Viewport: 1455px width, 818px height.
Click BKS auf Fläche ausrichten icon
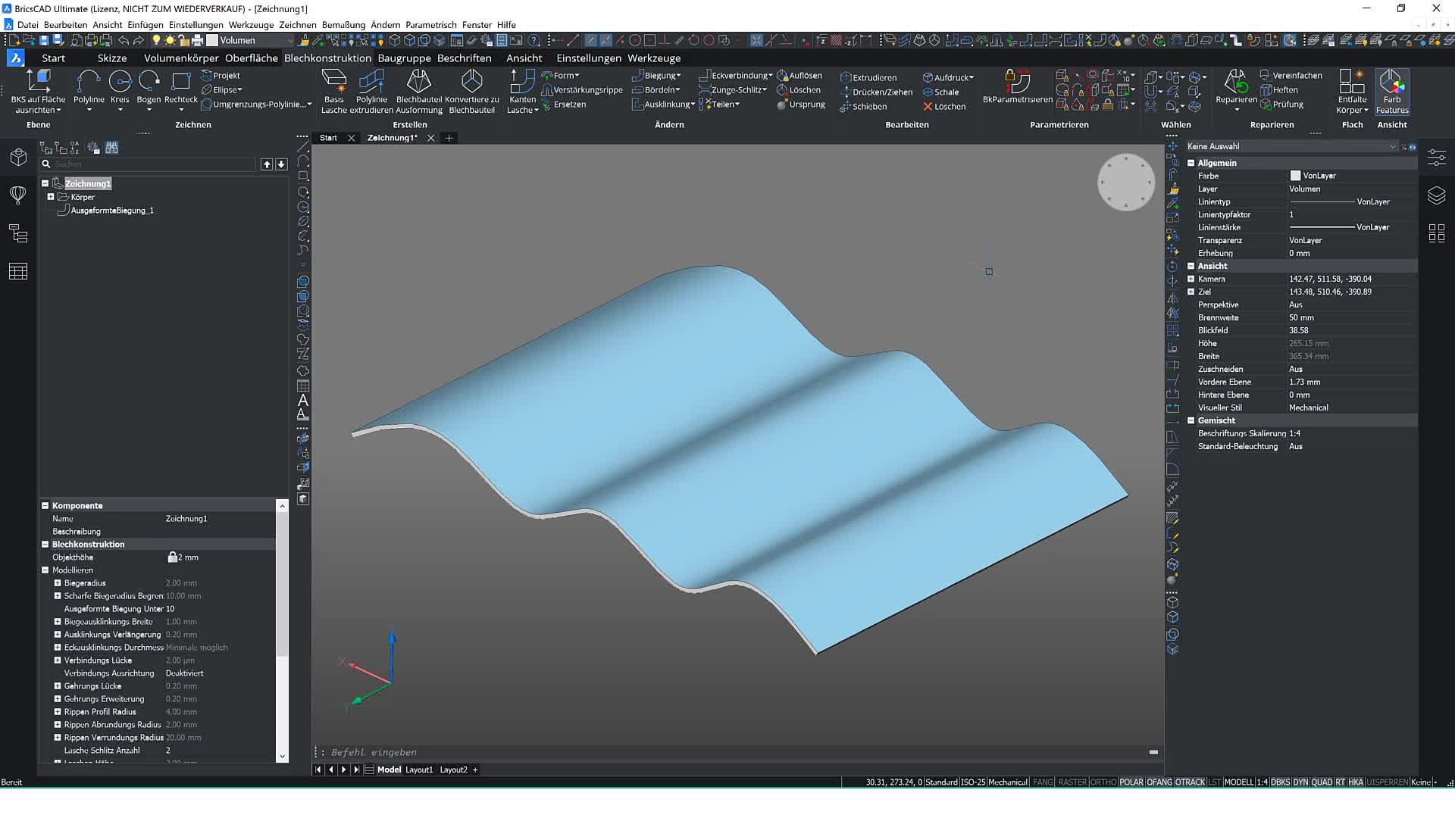tap(38, 91)
